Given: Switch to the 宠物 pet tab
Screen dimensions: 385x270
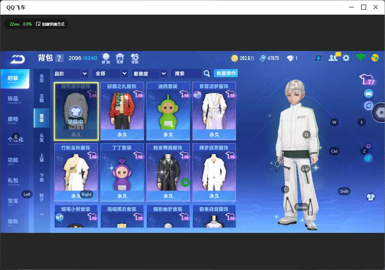Looking at the screenshot, I should [14, 222].
